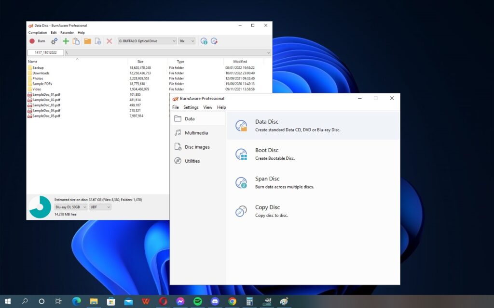
Task: Click 'Burn data across multiple discs.' text
Action: pyautogui.click(x=284, y=187)
